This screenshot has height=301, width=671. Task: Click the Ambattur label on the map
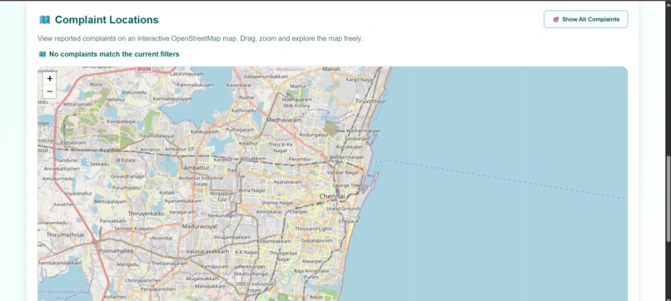196,168
